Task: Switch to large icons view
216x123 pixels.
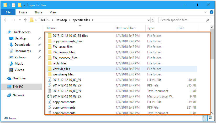Action: tap(210, 118)
